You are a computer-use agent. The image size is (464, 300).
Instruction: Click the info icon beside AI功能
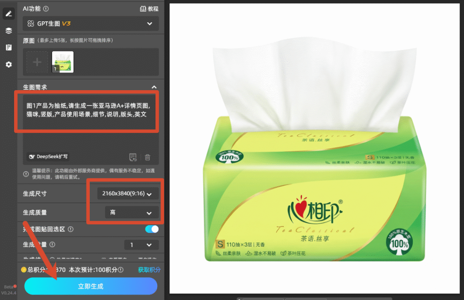point(46,9)
